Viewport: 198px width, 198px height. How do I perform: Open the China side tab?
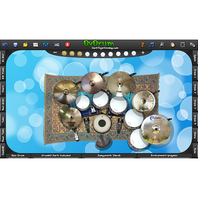pyautogui.click(x=195, y=135)
